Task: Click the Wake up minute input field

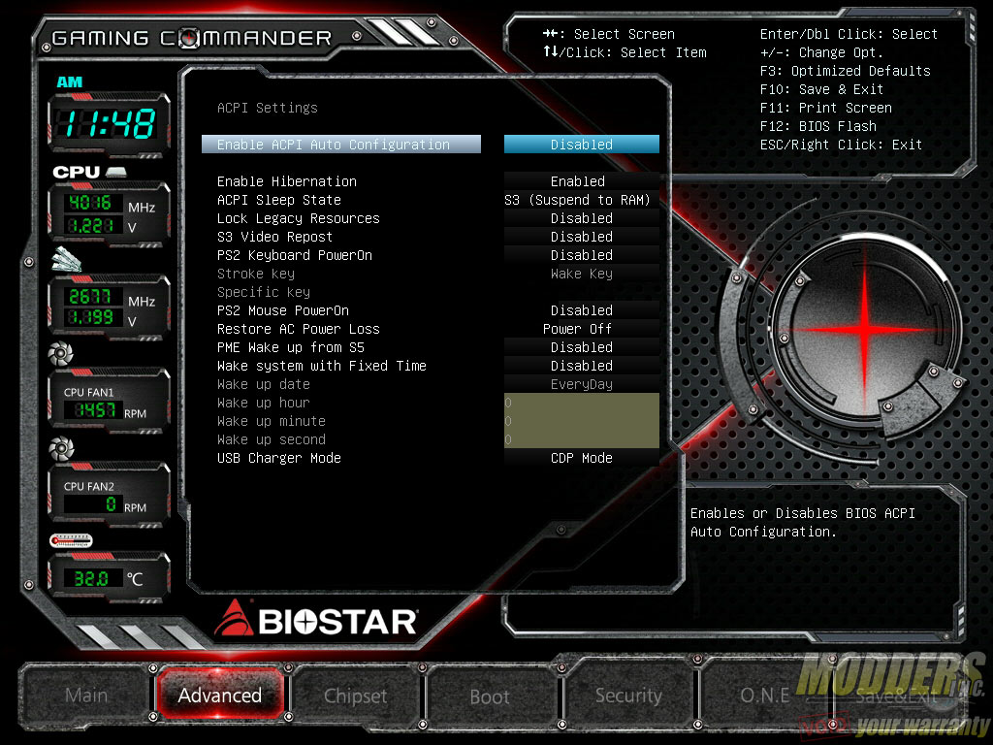Action: click(582, 421)
